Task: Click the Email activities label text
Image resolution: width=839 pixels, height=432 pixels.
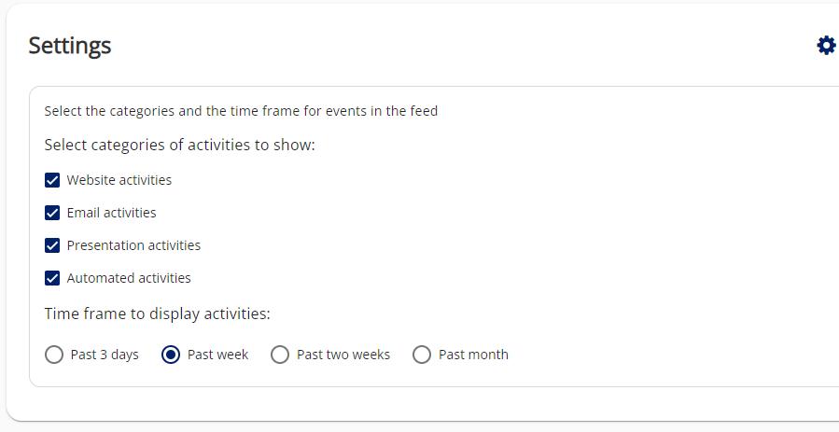Action: coord(111,213)
